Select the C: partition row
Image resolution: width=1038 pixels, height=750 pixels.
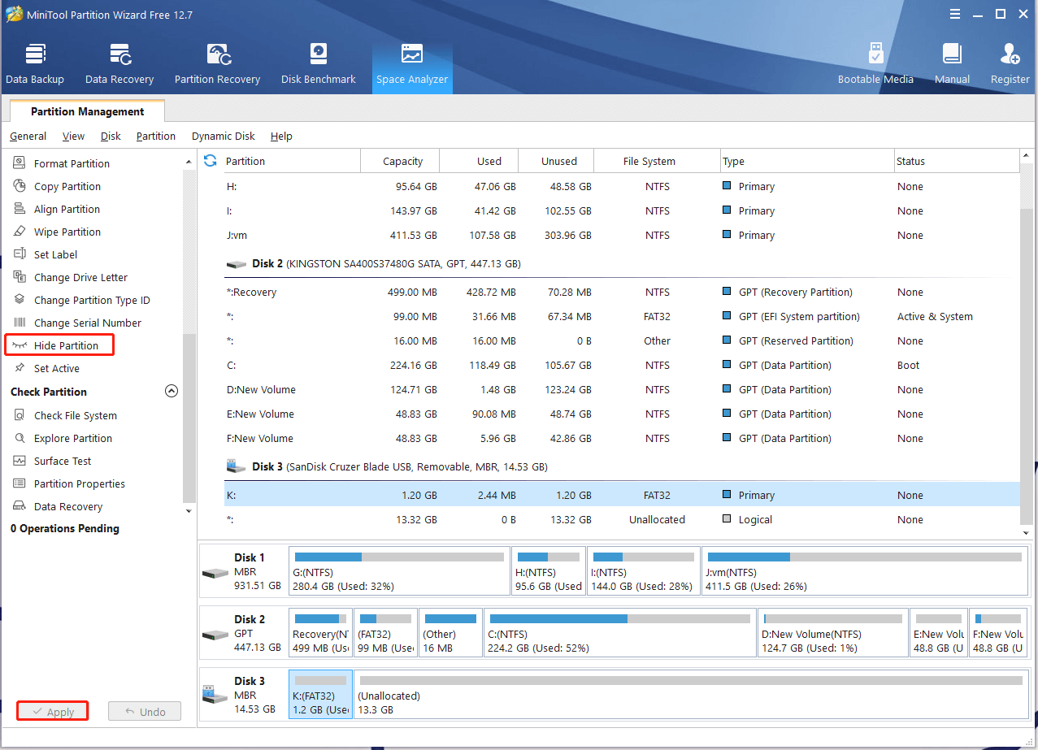pos(622,365)
